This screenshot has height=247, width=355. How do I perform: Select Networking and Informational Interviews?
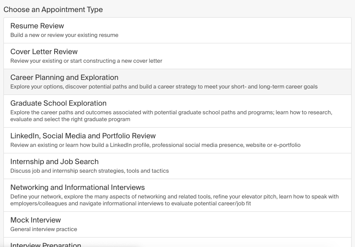(x=177, y=195)
